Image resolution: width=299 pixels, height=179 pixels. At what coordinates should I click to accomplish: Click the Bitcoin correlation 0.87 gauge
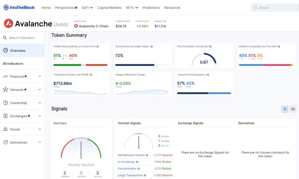(x=204, y=59)
